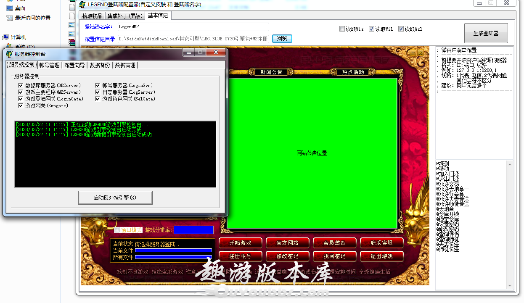The image size is (524, 303).
Task: Click the 启动反外挂引擎 button
Action: tap(115, 198)
